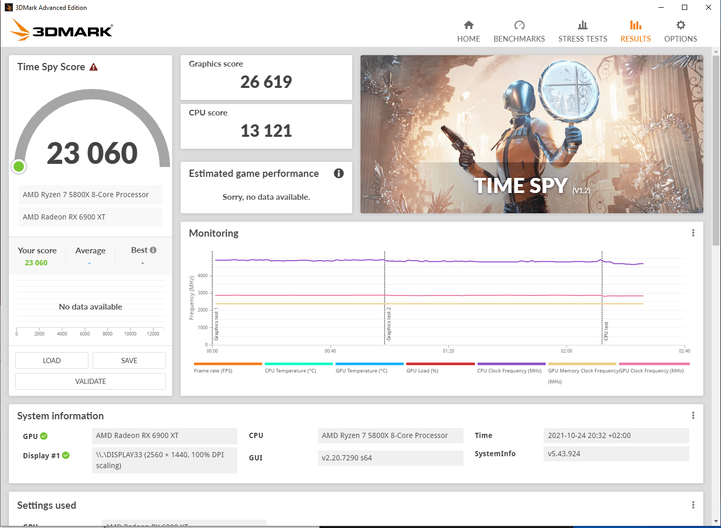Click the 3DMark logo
This screenshot has width=721, height=528.
[x=61, y=30]
